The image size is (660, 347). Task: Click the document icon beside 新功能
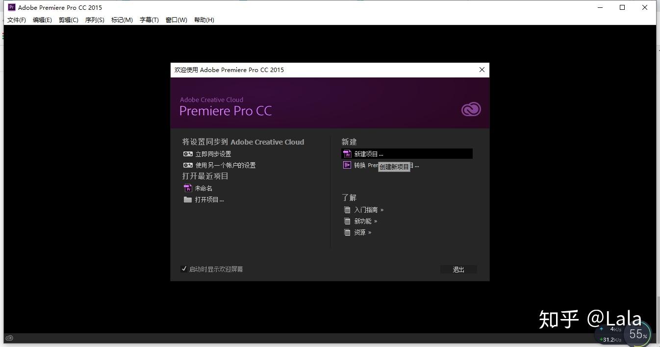tap(348, 221)
